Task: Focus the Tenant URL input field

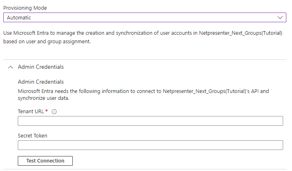Action: pyautogui.click(x=150, y=121)
